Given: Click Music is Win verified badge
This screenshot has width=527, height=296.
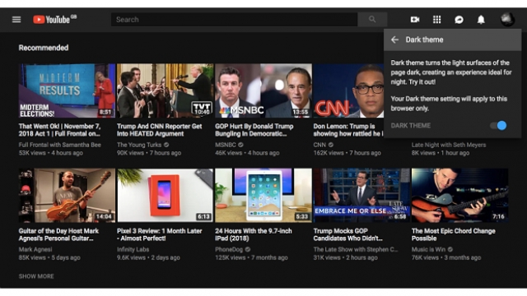Looking at the screenshot, I should [x=450, y=249].
